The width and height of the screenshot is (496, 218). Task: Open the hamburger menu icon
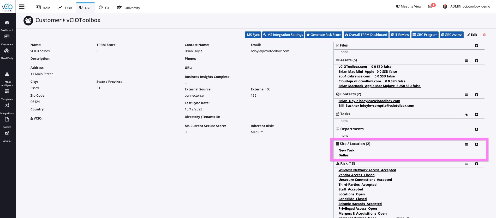[x=22, y=7]
